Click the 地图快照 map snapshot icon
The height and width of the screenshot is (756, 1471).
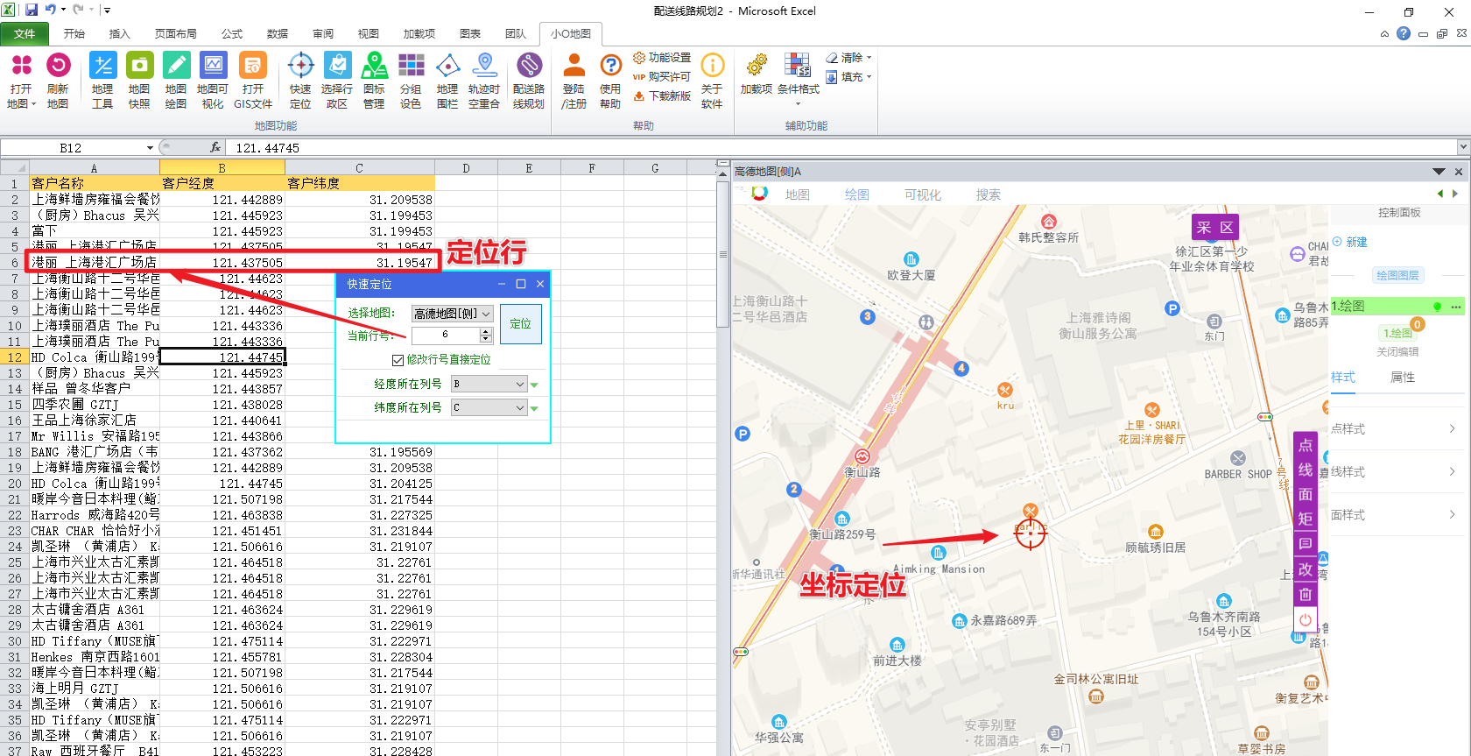coord(139,81)
